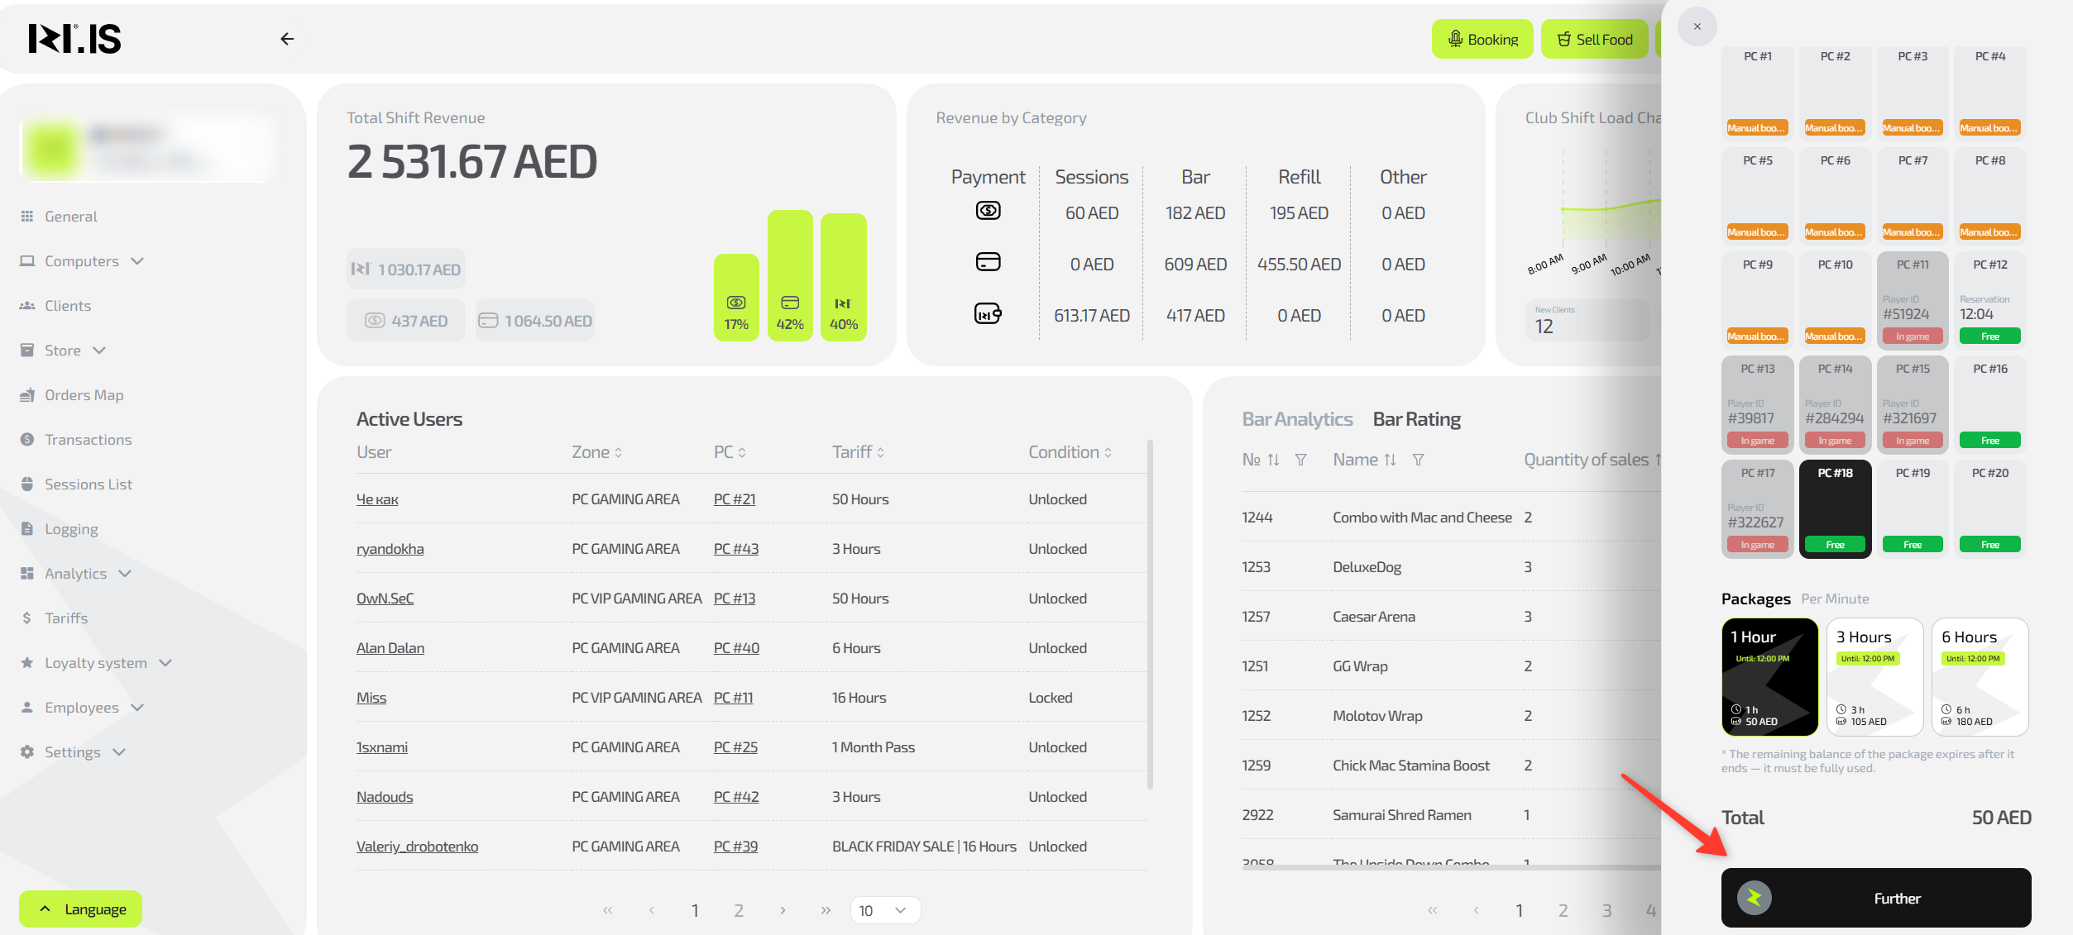Open Sessions List in sidebar

(x=88, y=484)
